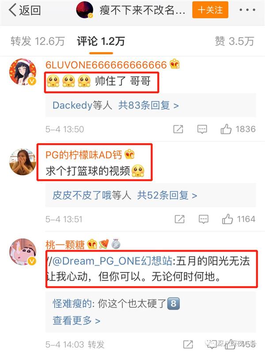This screenshot has height=355, width=265.
Task: Follow the author with 关注 button
Action: (210, 10)
